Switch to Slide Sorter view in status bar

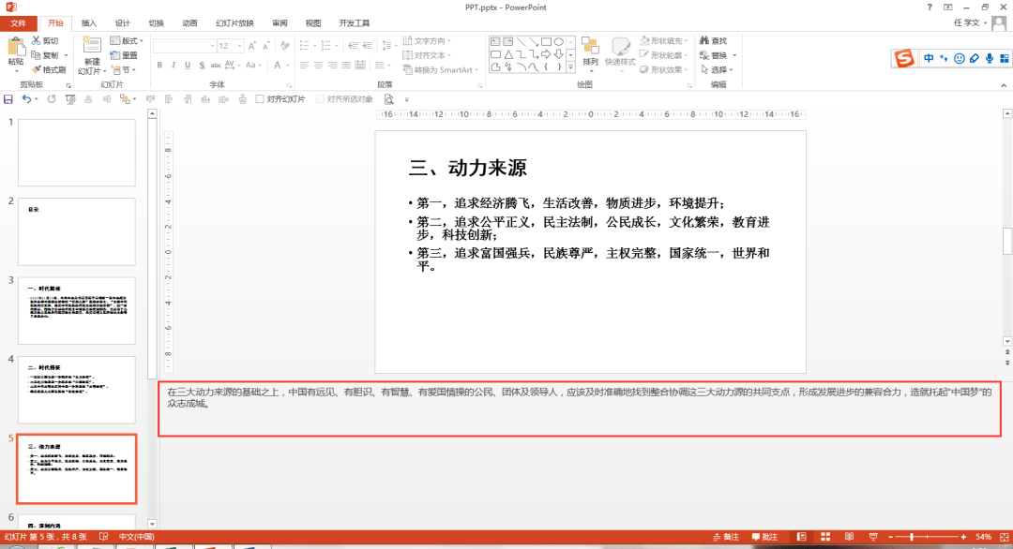coord(824,537)
